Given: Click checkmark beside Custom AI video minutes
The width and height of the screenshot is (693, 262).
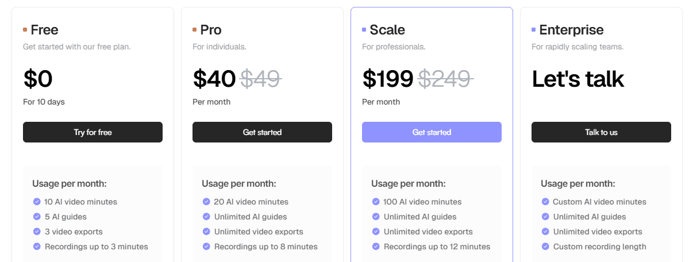Looking at the screenshot, I should coord(545,202).
